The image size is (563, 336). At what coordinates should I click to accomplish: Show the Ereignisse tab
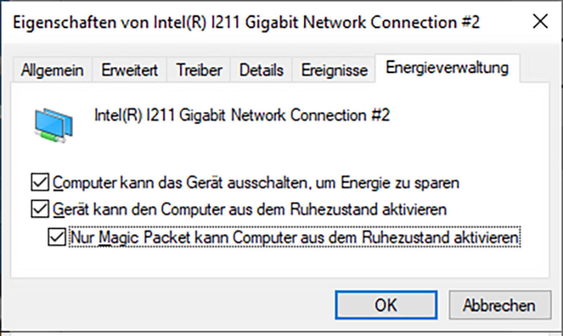click(334, 70)
